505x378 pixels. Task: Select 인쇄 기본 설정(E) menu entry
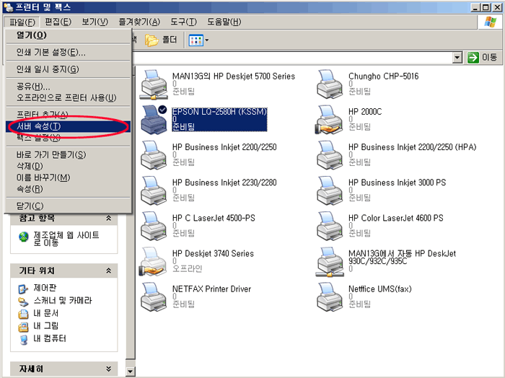50,52
